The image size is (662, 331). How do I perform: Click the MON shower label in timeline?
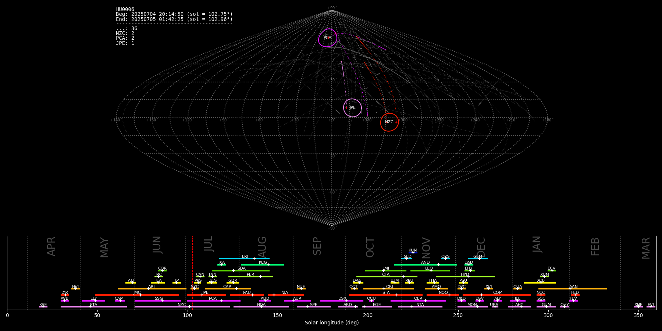[x=472, y=305]
